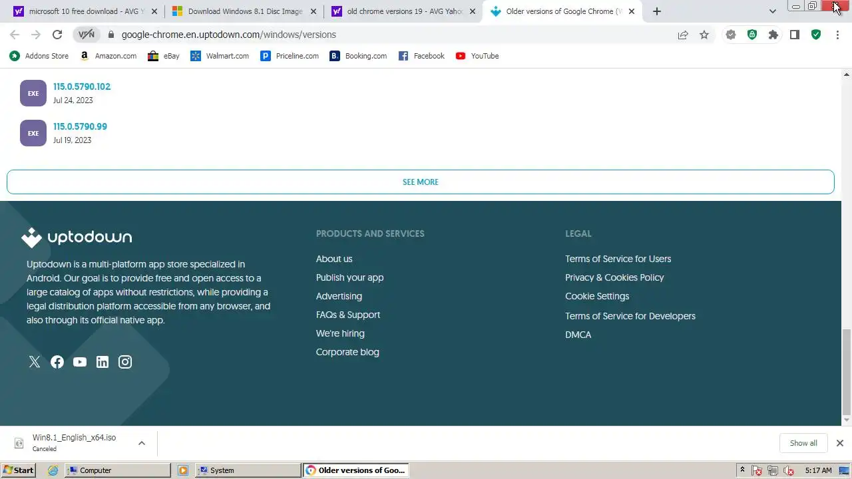
Task: Switch to System window in taskbar
Action: 248,470
